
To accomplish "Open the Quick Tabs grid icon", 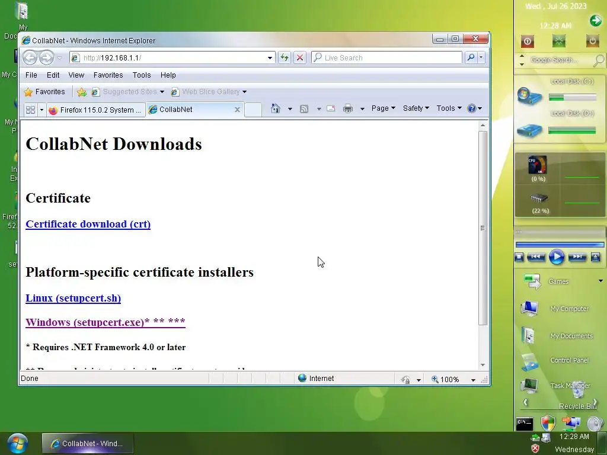I will coord(31,110).
